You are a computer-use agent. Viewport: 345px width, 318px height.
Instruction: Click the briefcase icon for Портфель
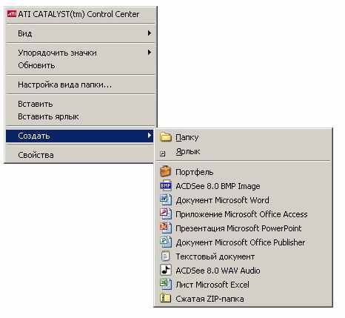(x=166, y=171)
